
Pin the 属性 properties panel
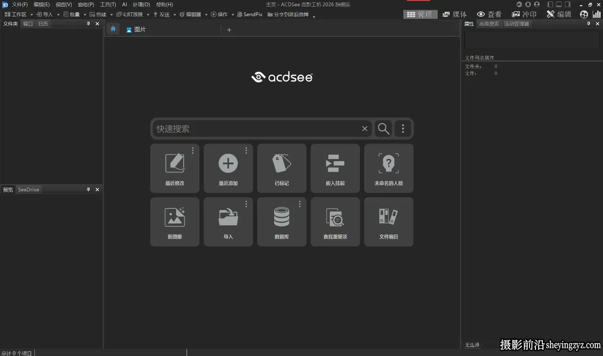(x=588, y=24)
